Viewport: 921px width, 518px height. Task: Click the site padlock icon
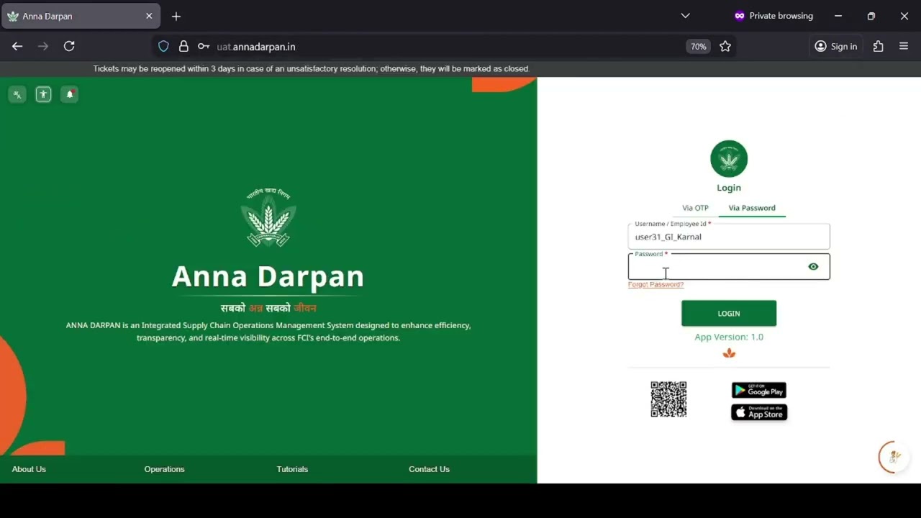click(183, 46)
